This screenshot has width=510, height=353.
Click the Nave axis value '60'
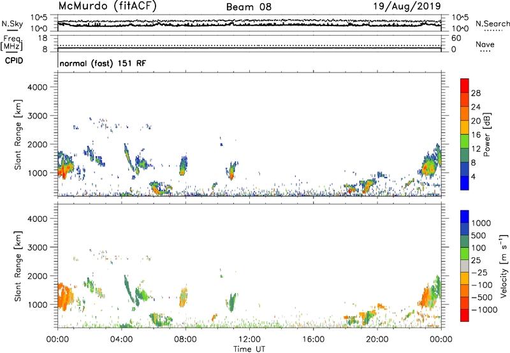click(x=456, y=38)
